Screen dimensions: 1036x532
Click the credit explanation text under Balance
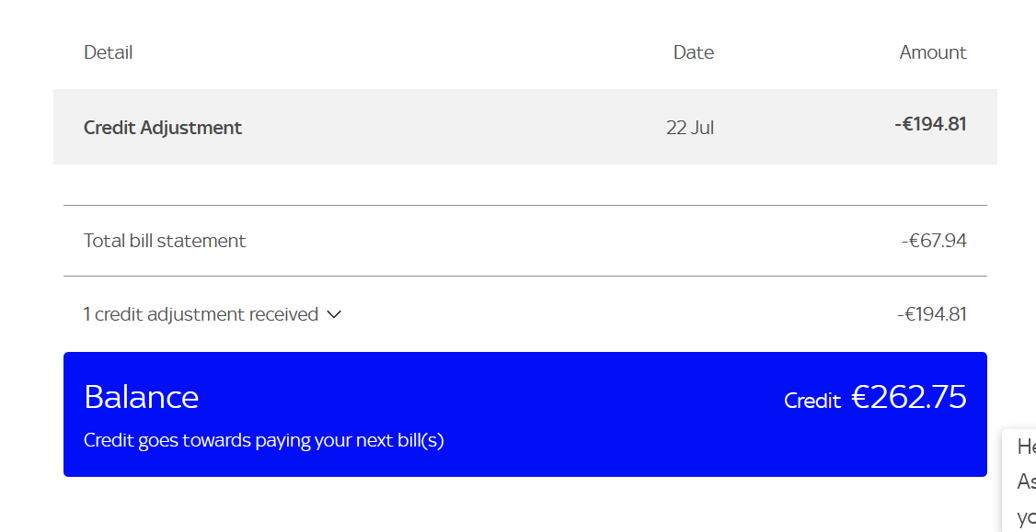coord(264,440)
